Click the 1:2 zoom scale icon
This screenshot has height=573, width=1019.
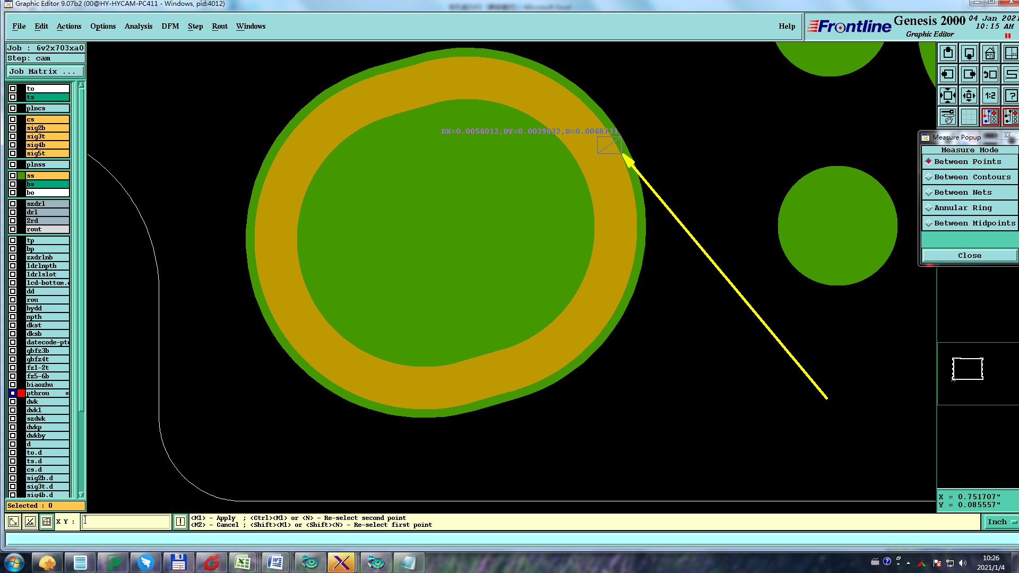[x=990, y=96]
